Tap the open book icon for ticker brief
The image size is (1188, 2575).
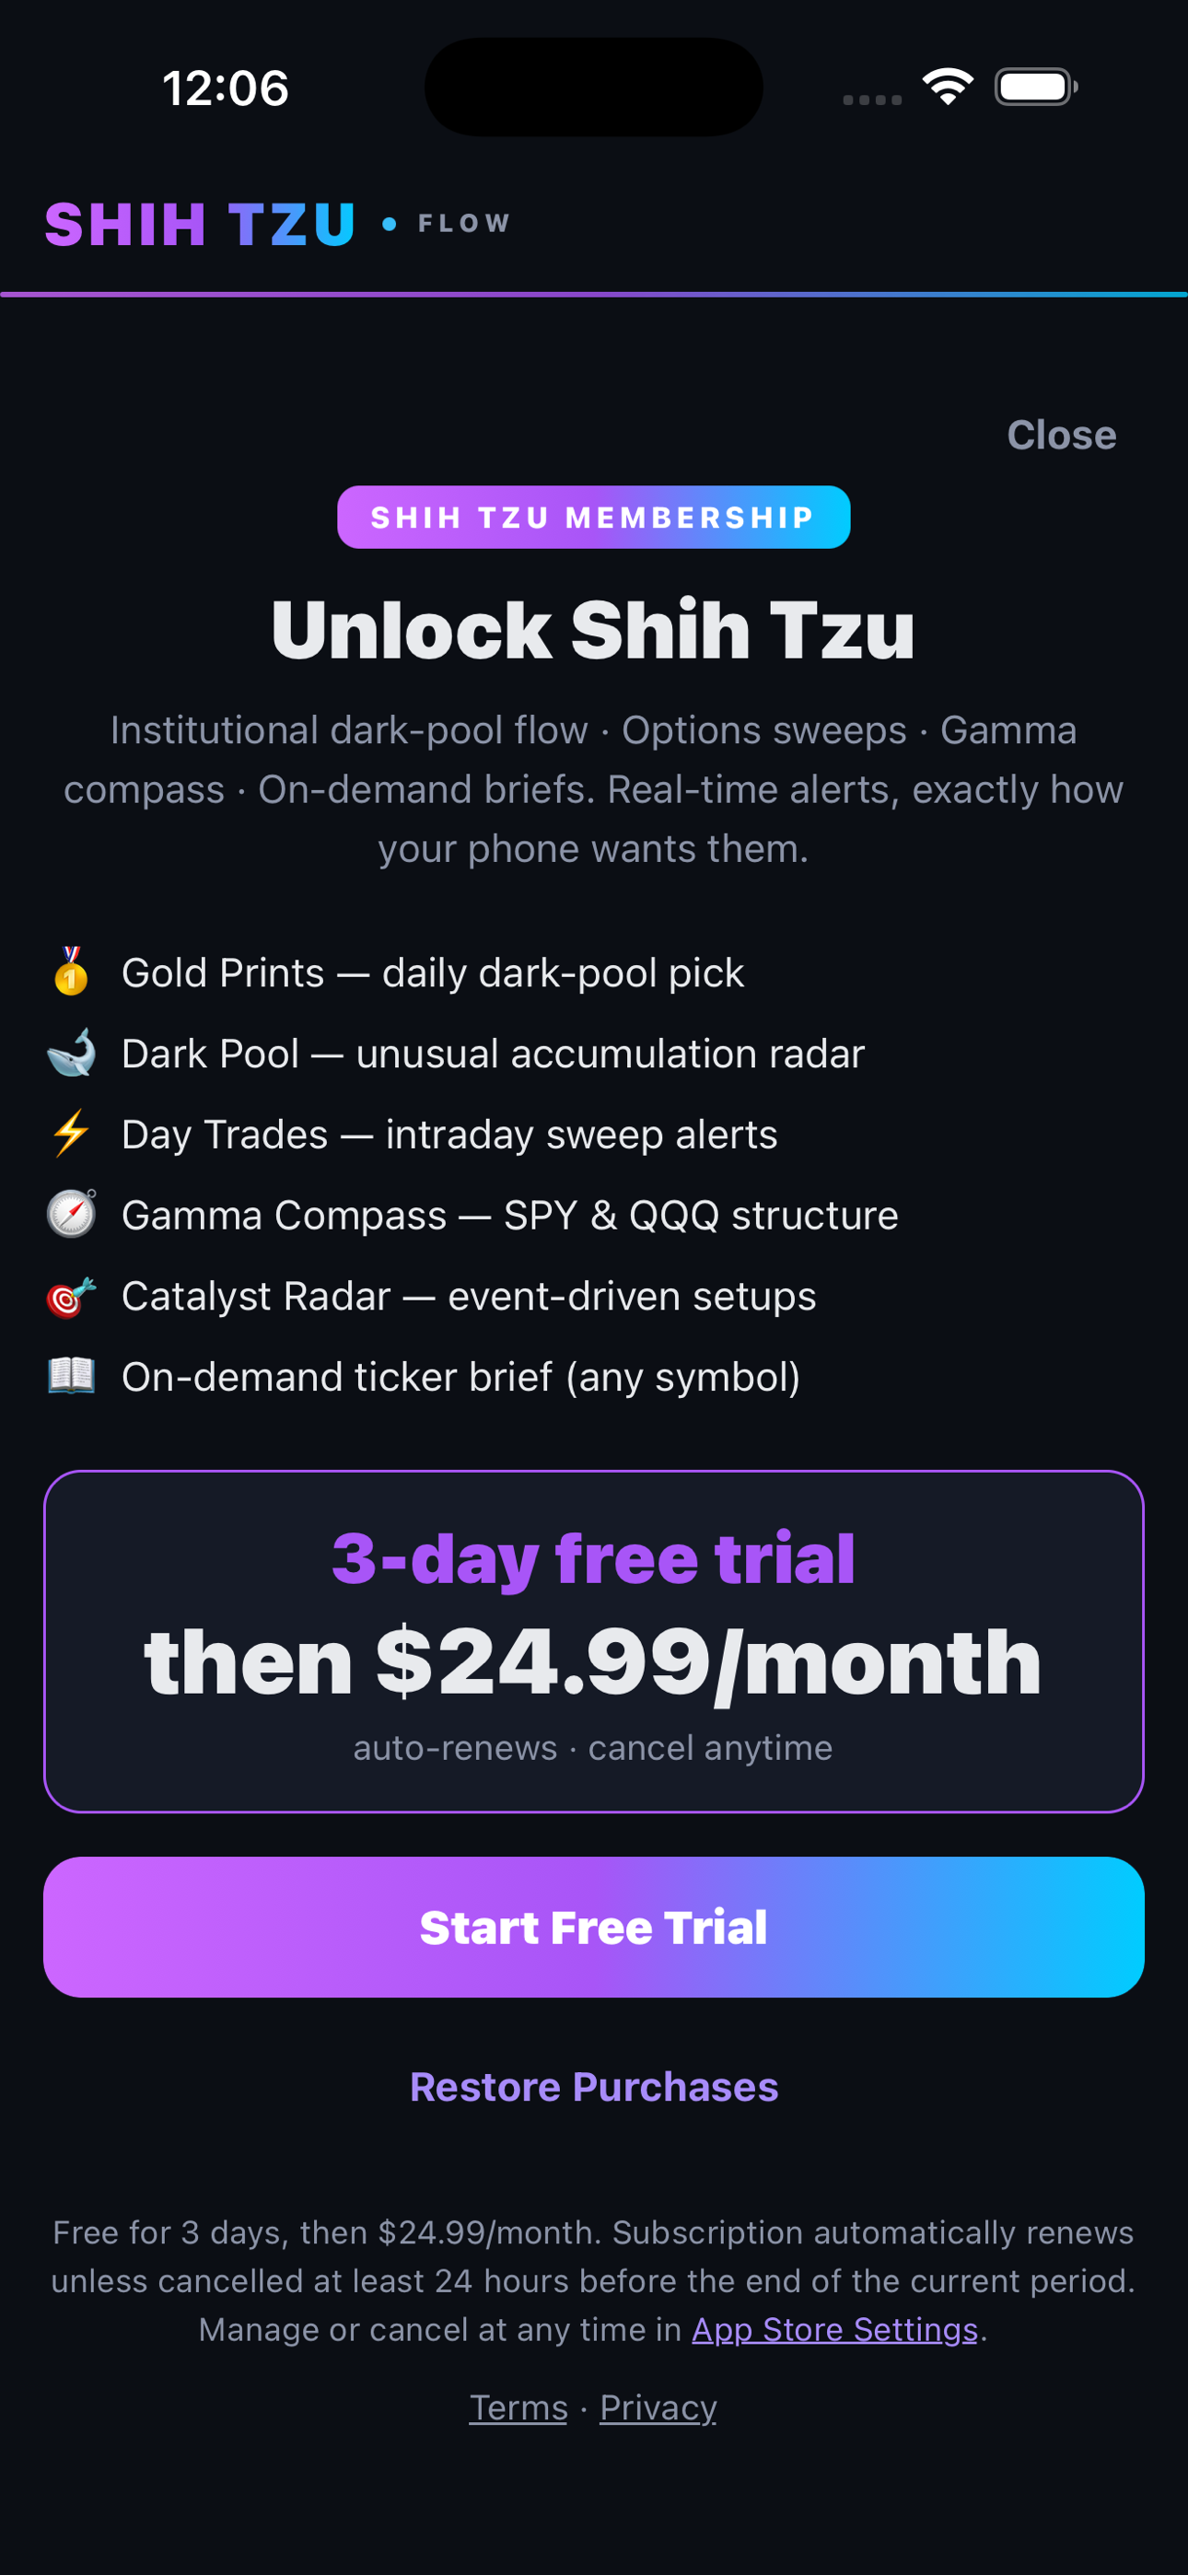[x=71, y=1376]
